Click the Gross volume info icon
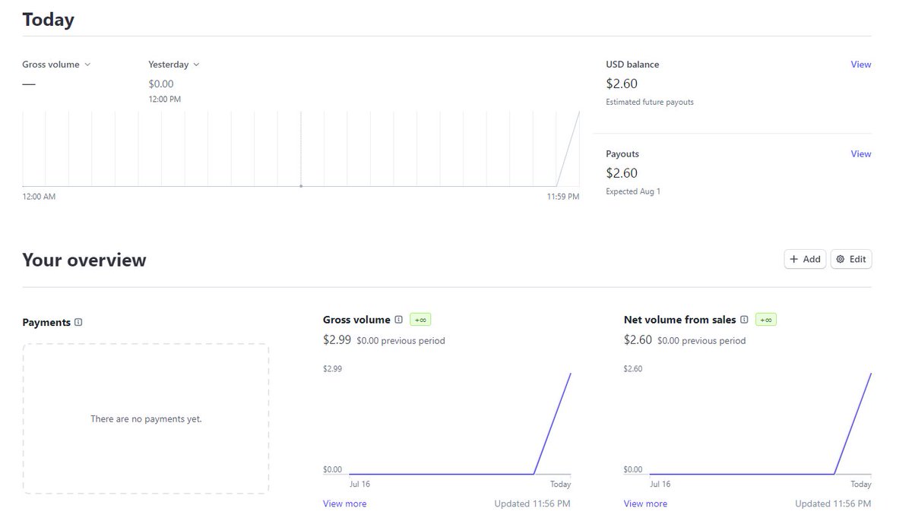This screenshot has height=524, width=912. point(399,319)
